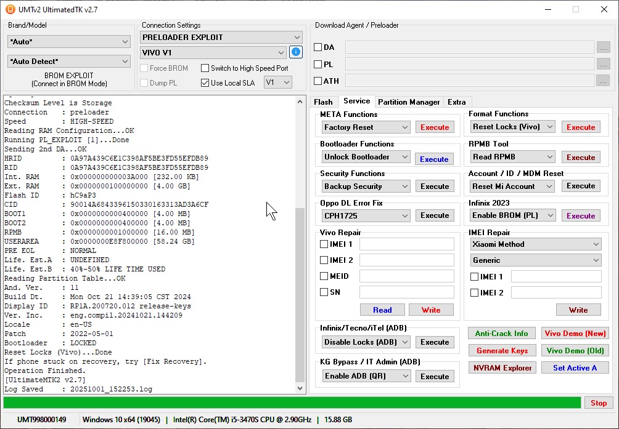Tick the MEID checkbox in Vivo Repair
The image size is (619, 429).
coord(324,276)
